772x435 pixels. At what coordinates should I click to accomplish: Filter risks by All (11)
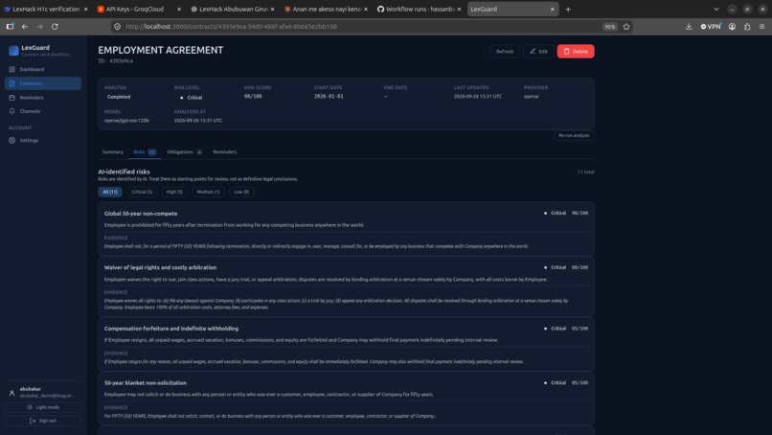[110, 192]
